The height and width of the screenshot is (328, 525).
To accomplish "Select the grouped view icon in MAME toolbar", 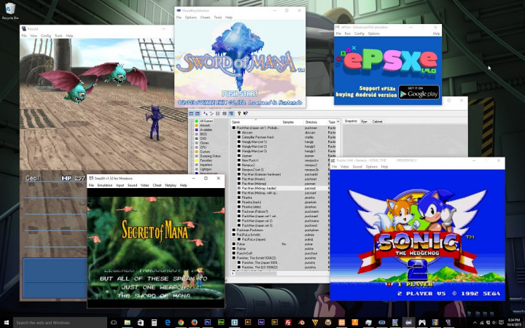I will [231, 114].
